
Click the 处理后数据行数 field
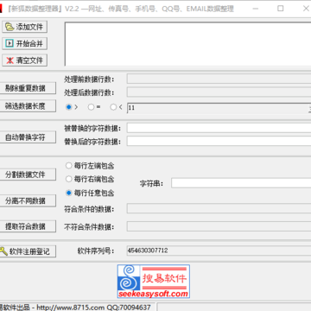tap(219, 92)
